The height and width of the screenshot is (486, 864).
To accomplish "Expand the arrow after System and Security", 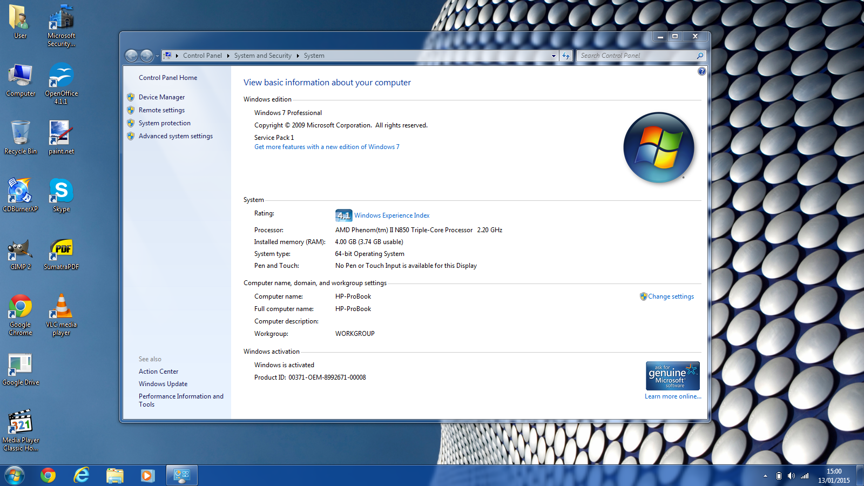I will click(298, 56).
